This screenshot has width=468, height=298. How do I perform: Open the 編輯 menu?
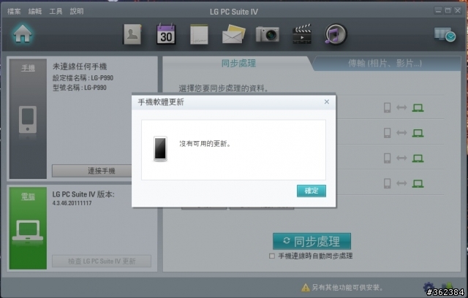coord(35,12)
